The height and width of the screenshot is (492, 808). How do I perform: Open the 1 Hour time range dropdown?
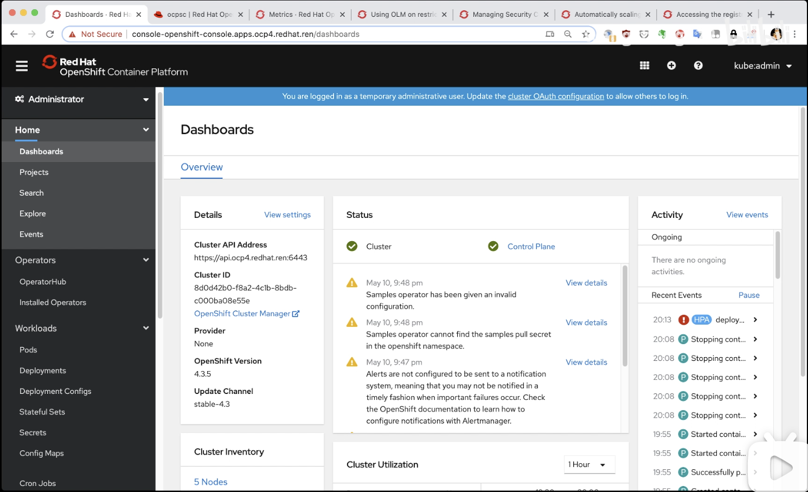(589, 464)
